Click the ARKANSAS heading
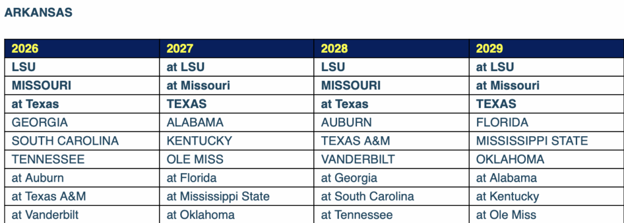Screen dimensions: 624x223 coord(38,12)
